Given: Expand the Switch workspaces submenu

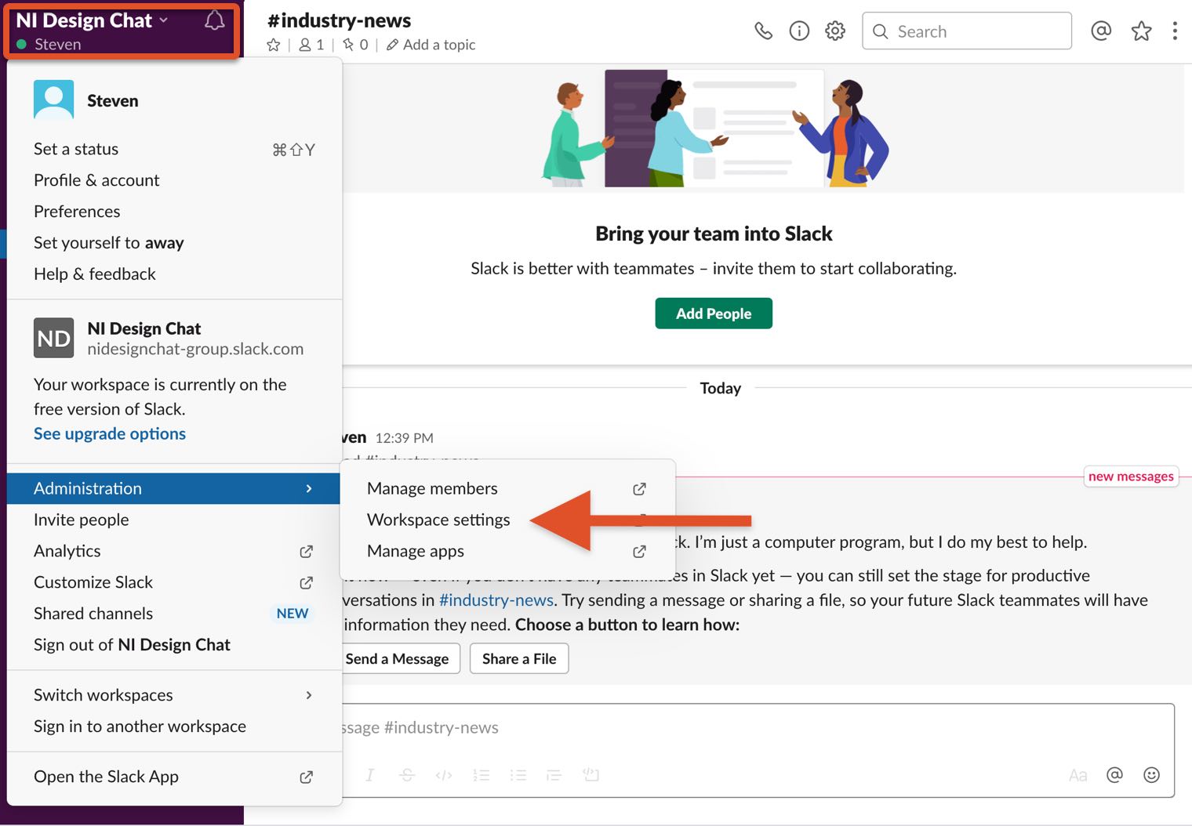Looking at the screenshot, I should pyautogui.click(x=173, y=695).
